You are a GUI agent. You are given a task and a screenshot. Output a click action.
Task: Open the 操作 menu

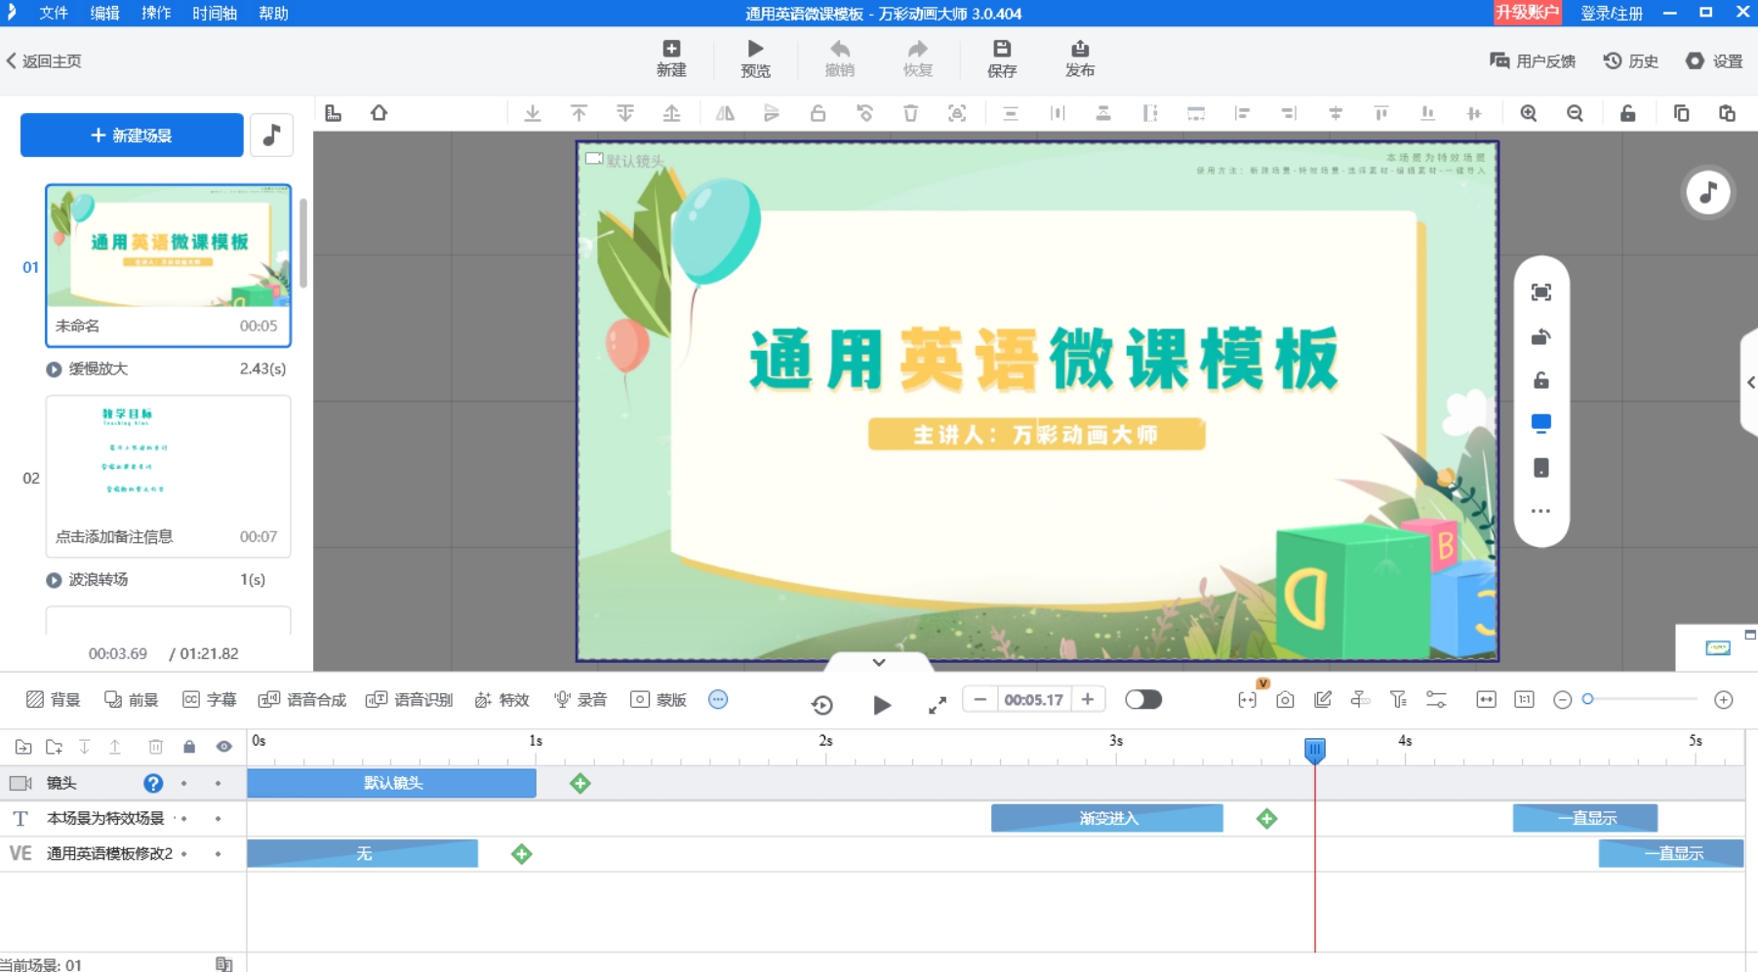(156, 13)
